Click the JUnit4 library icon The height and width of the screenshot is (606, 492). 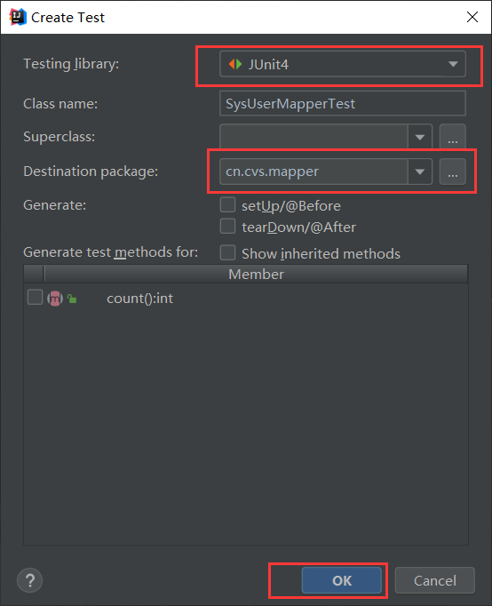(235, 64)
